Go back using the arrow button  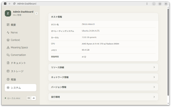(x=10, y=3)
